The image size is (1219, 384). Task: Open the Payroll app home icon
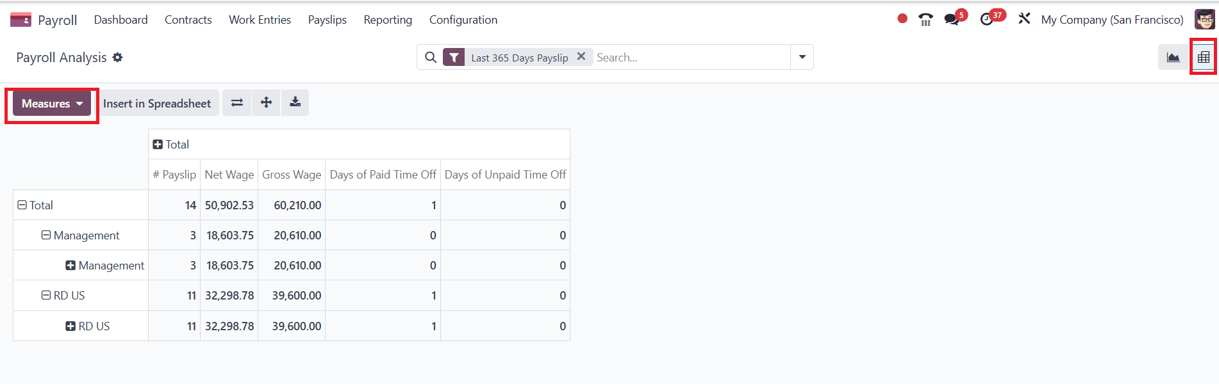point(21,20)
